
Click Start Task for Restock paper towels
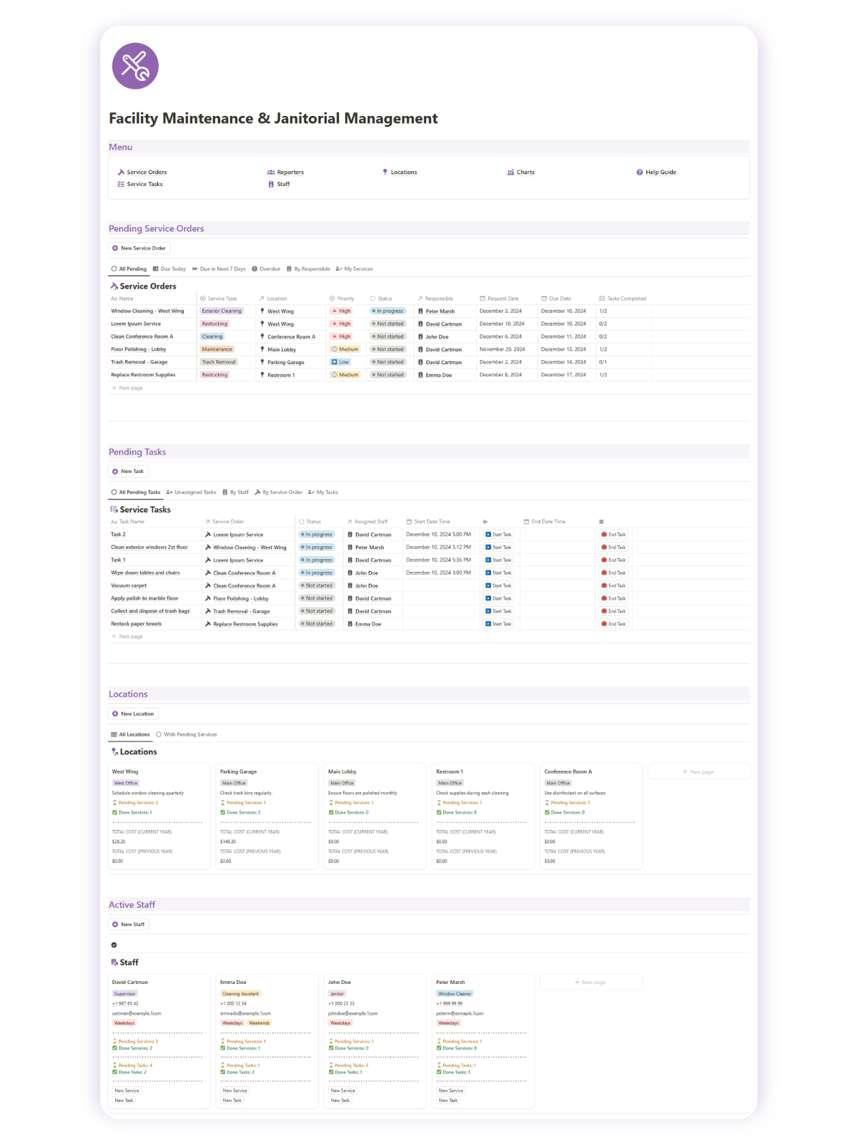click(498, 624)
